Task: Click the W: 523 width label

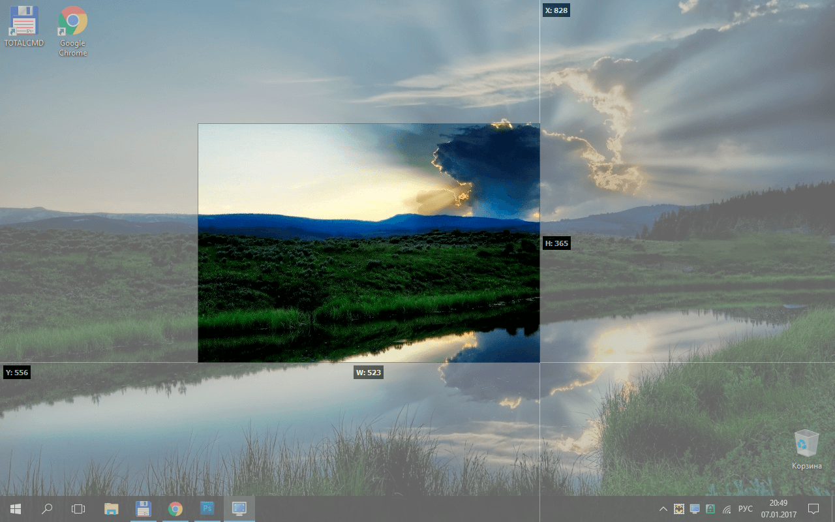Action: (x=368, y=373)
